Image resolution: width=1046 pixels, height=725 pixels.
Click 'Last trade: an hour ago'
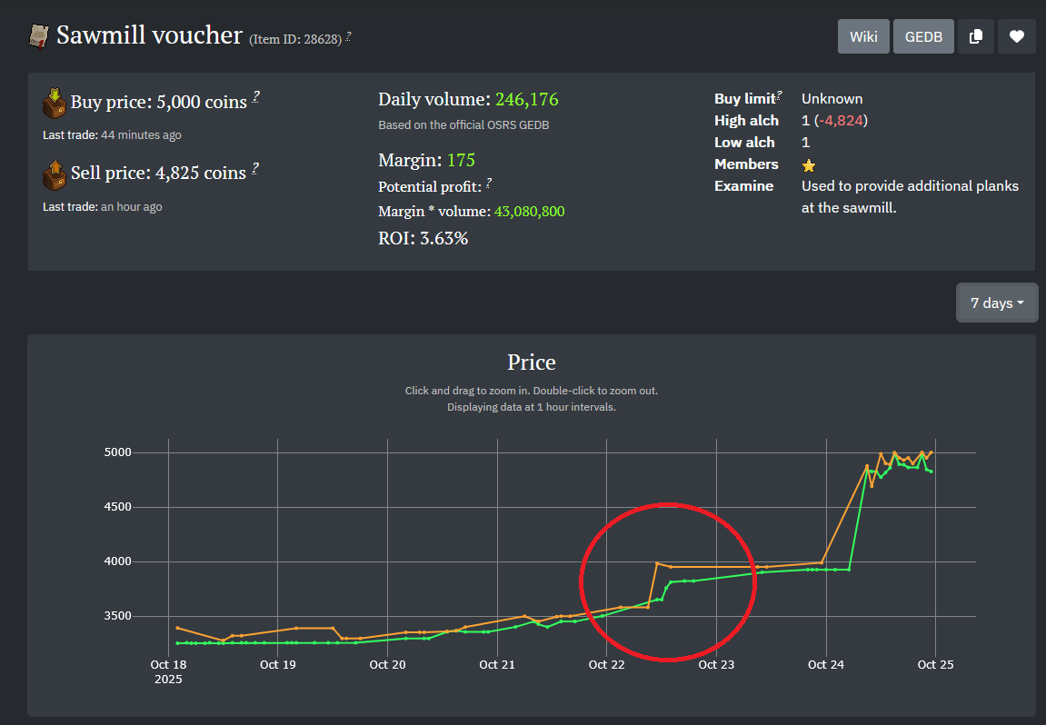(102, 207)
